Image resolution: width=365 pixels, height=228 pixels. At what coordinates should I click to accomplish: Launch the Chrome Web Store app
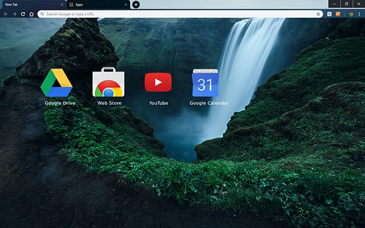108,82
